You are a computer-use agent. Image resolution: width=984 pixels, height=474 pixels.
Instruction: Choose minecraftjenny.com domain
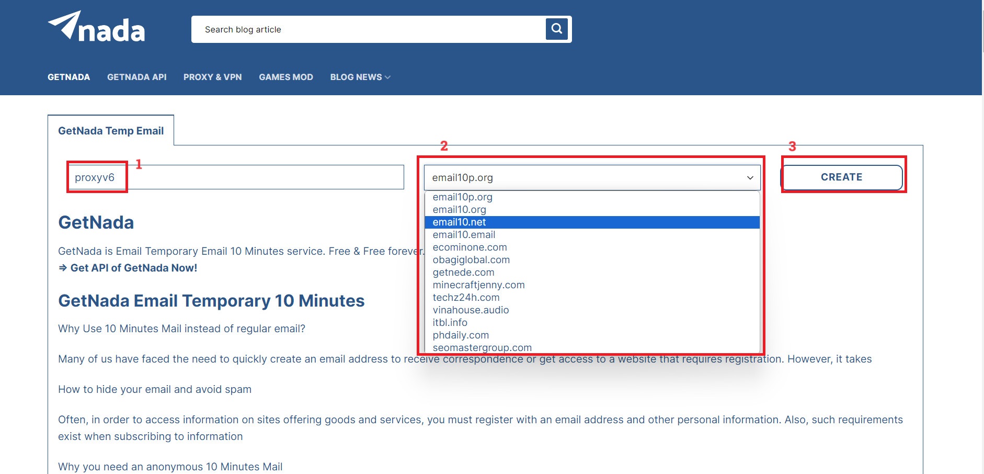[592, 285]
